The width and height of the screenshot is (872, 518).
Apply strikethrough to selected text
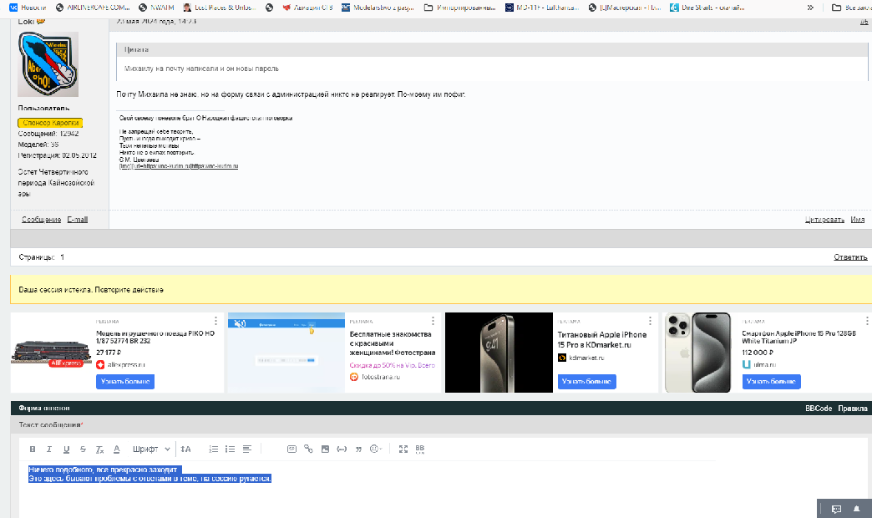click(83, 449)
